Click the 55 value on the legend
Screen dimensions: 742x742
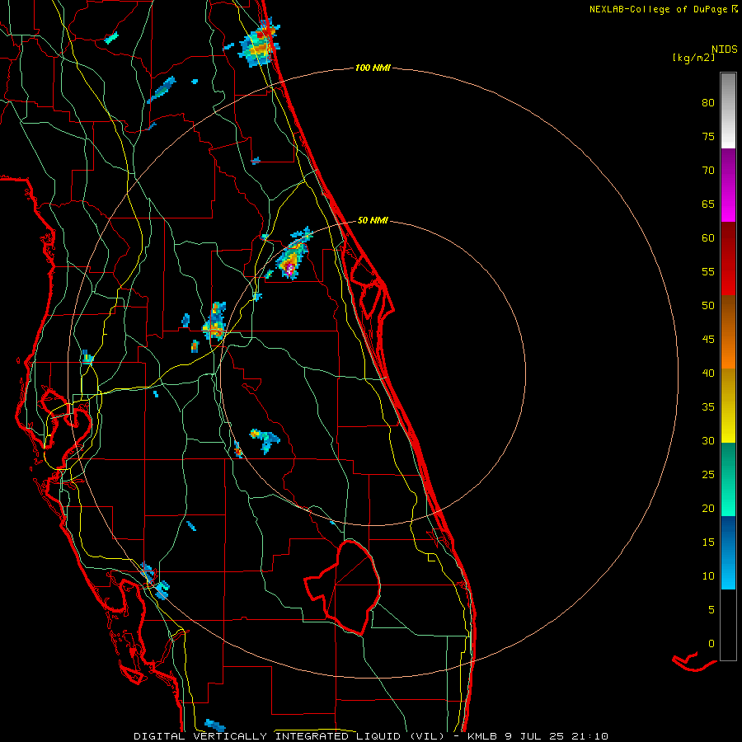708,271
